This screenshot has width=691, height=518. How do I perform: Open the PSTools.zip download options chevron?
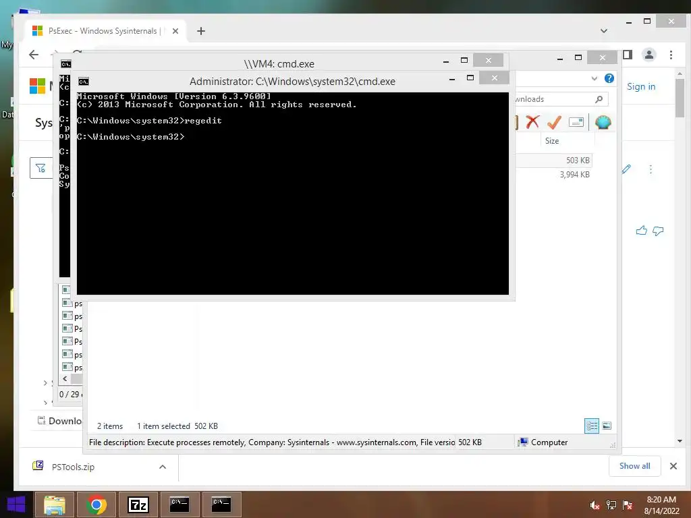pos(163,467)
